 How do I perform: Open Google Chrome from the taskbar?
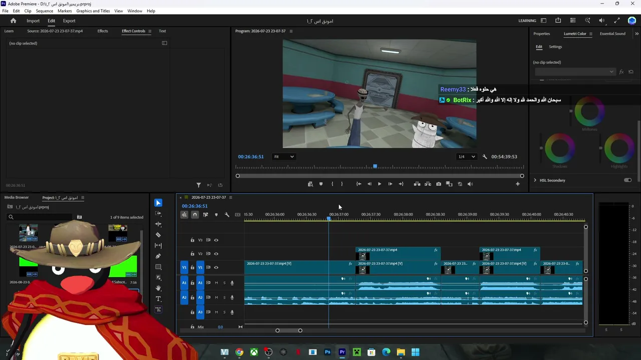coord(239,352)
